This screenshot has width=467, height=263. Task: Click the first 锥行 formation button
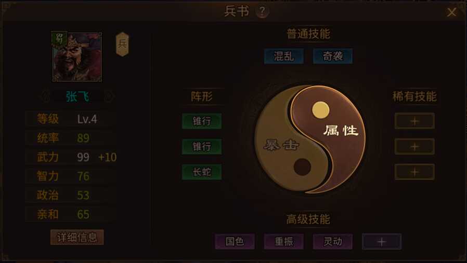coord(202,121)
